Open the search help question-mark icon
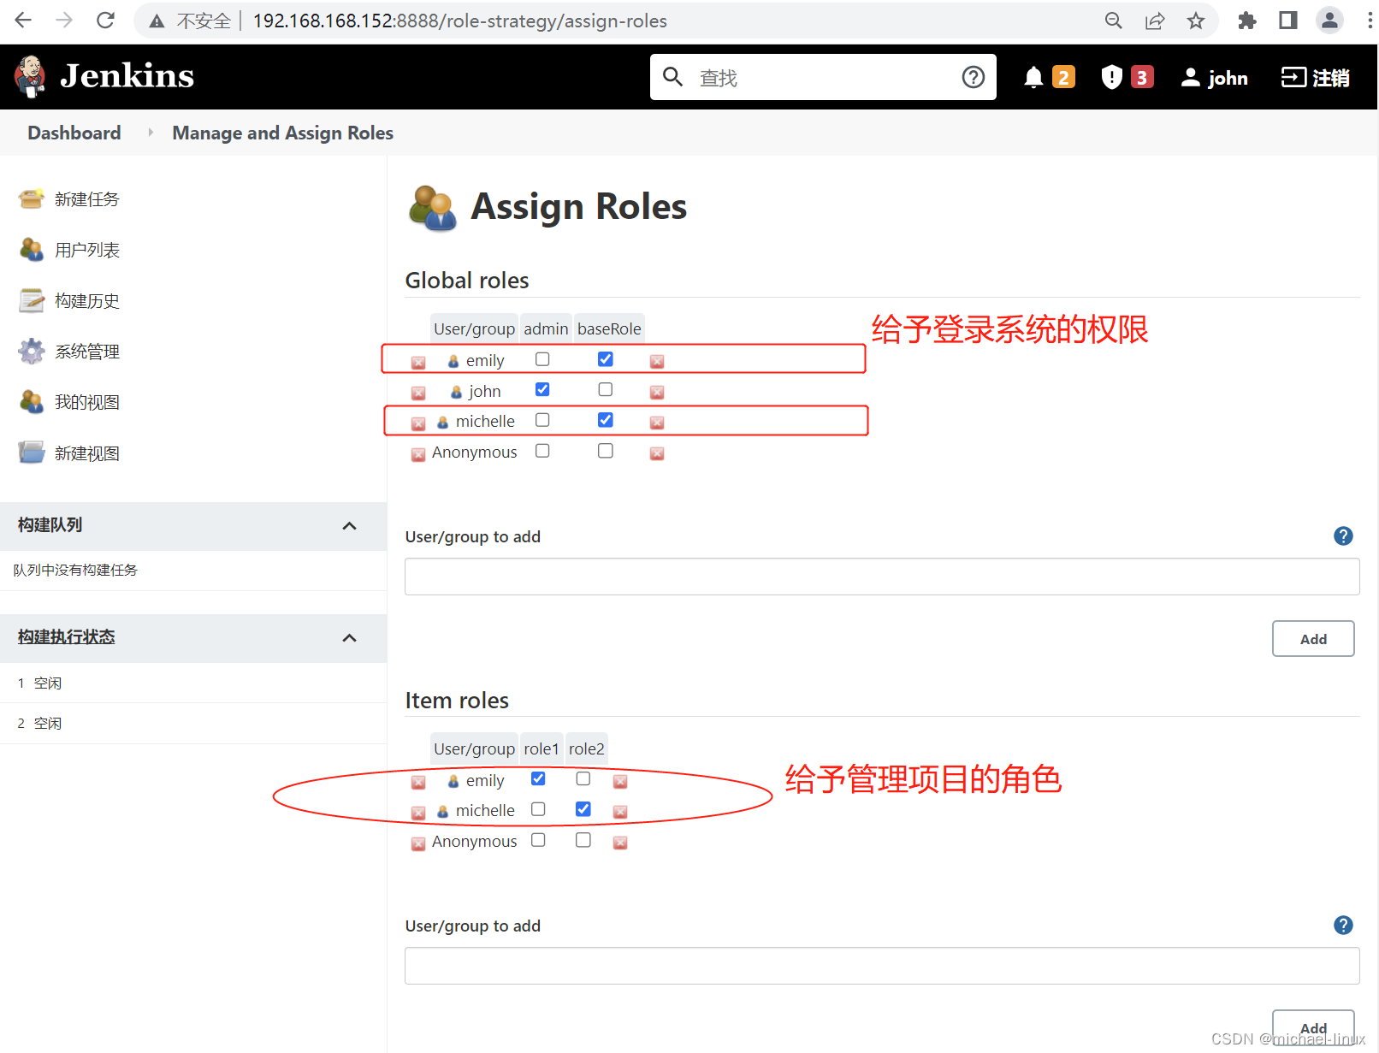Image resolution: width=1379 pixels, height=1053 pixels. click(x=973, y=77)
